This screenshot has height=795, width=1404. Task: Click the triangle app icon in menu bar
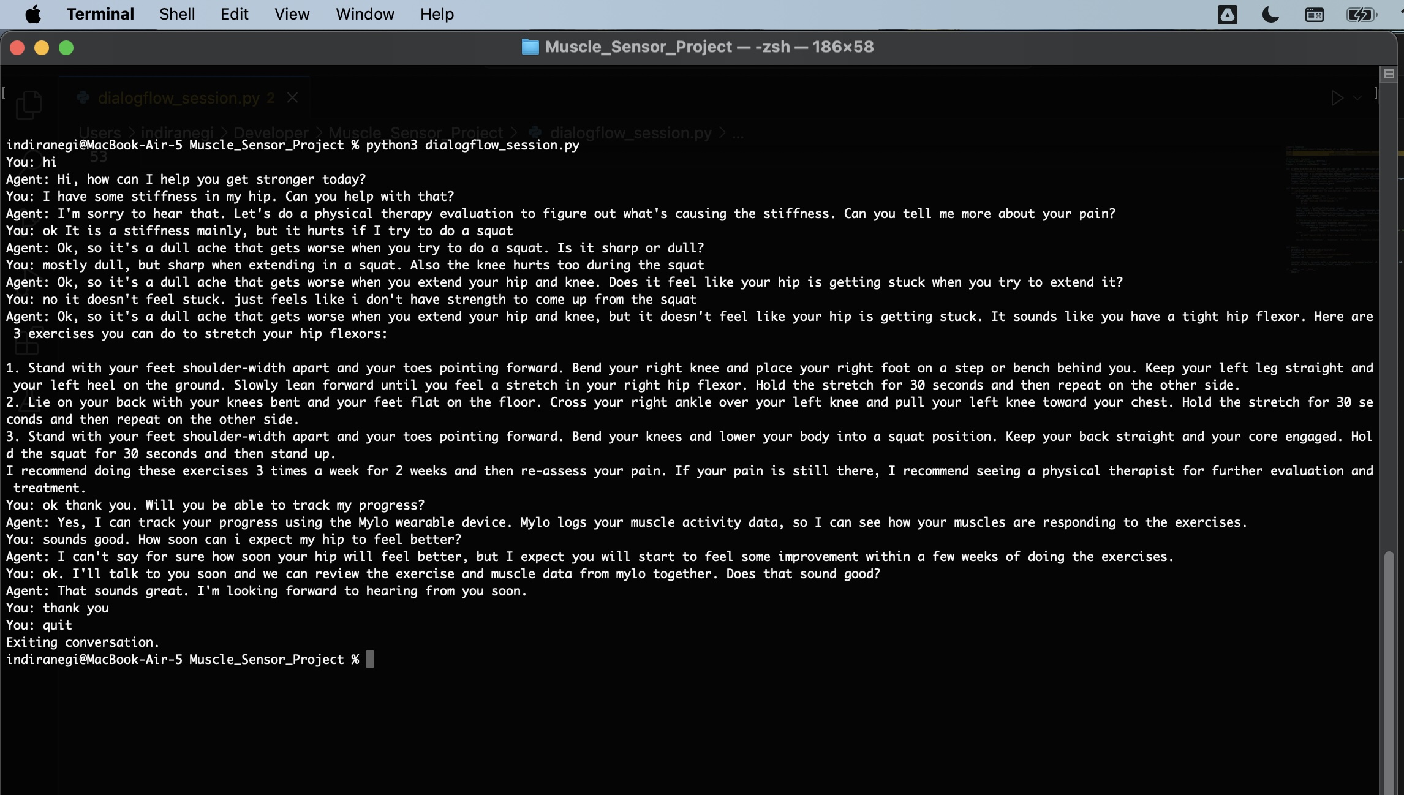coord(1227,15)
